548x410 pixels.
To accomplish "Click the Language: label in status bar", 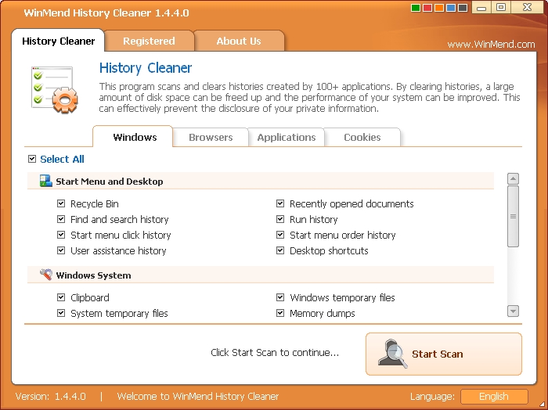I will coord(432,397).
